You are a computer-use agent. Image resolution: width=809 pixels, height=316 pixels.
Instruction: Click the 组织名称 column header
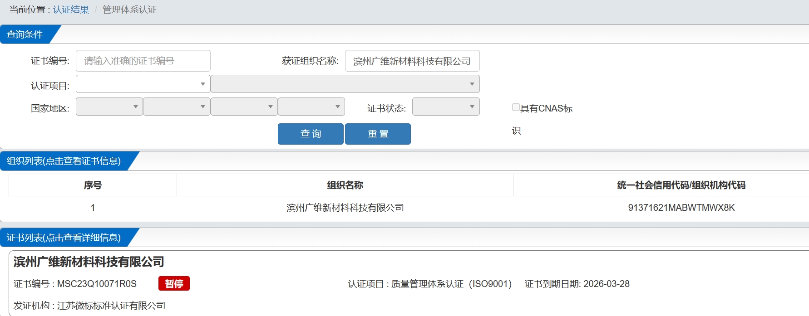[x=345, y=185]
